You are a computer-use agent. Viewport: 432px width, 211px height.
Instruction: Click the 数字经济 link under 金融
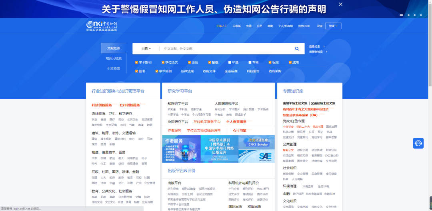pyautogui.click(x=298, y=194)
